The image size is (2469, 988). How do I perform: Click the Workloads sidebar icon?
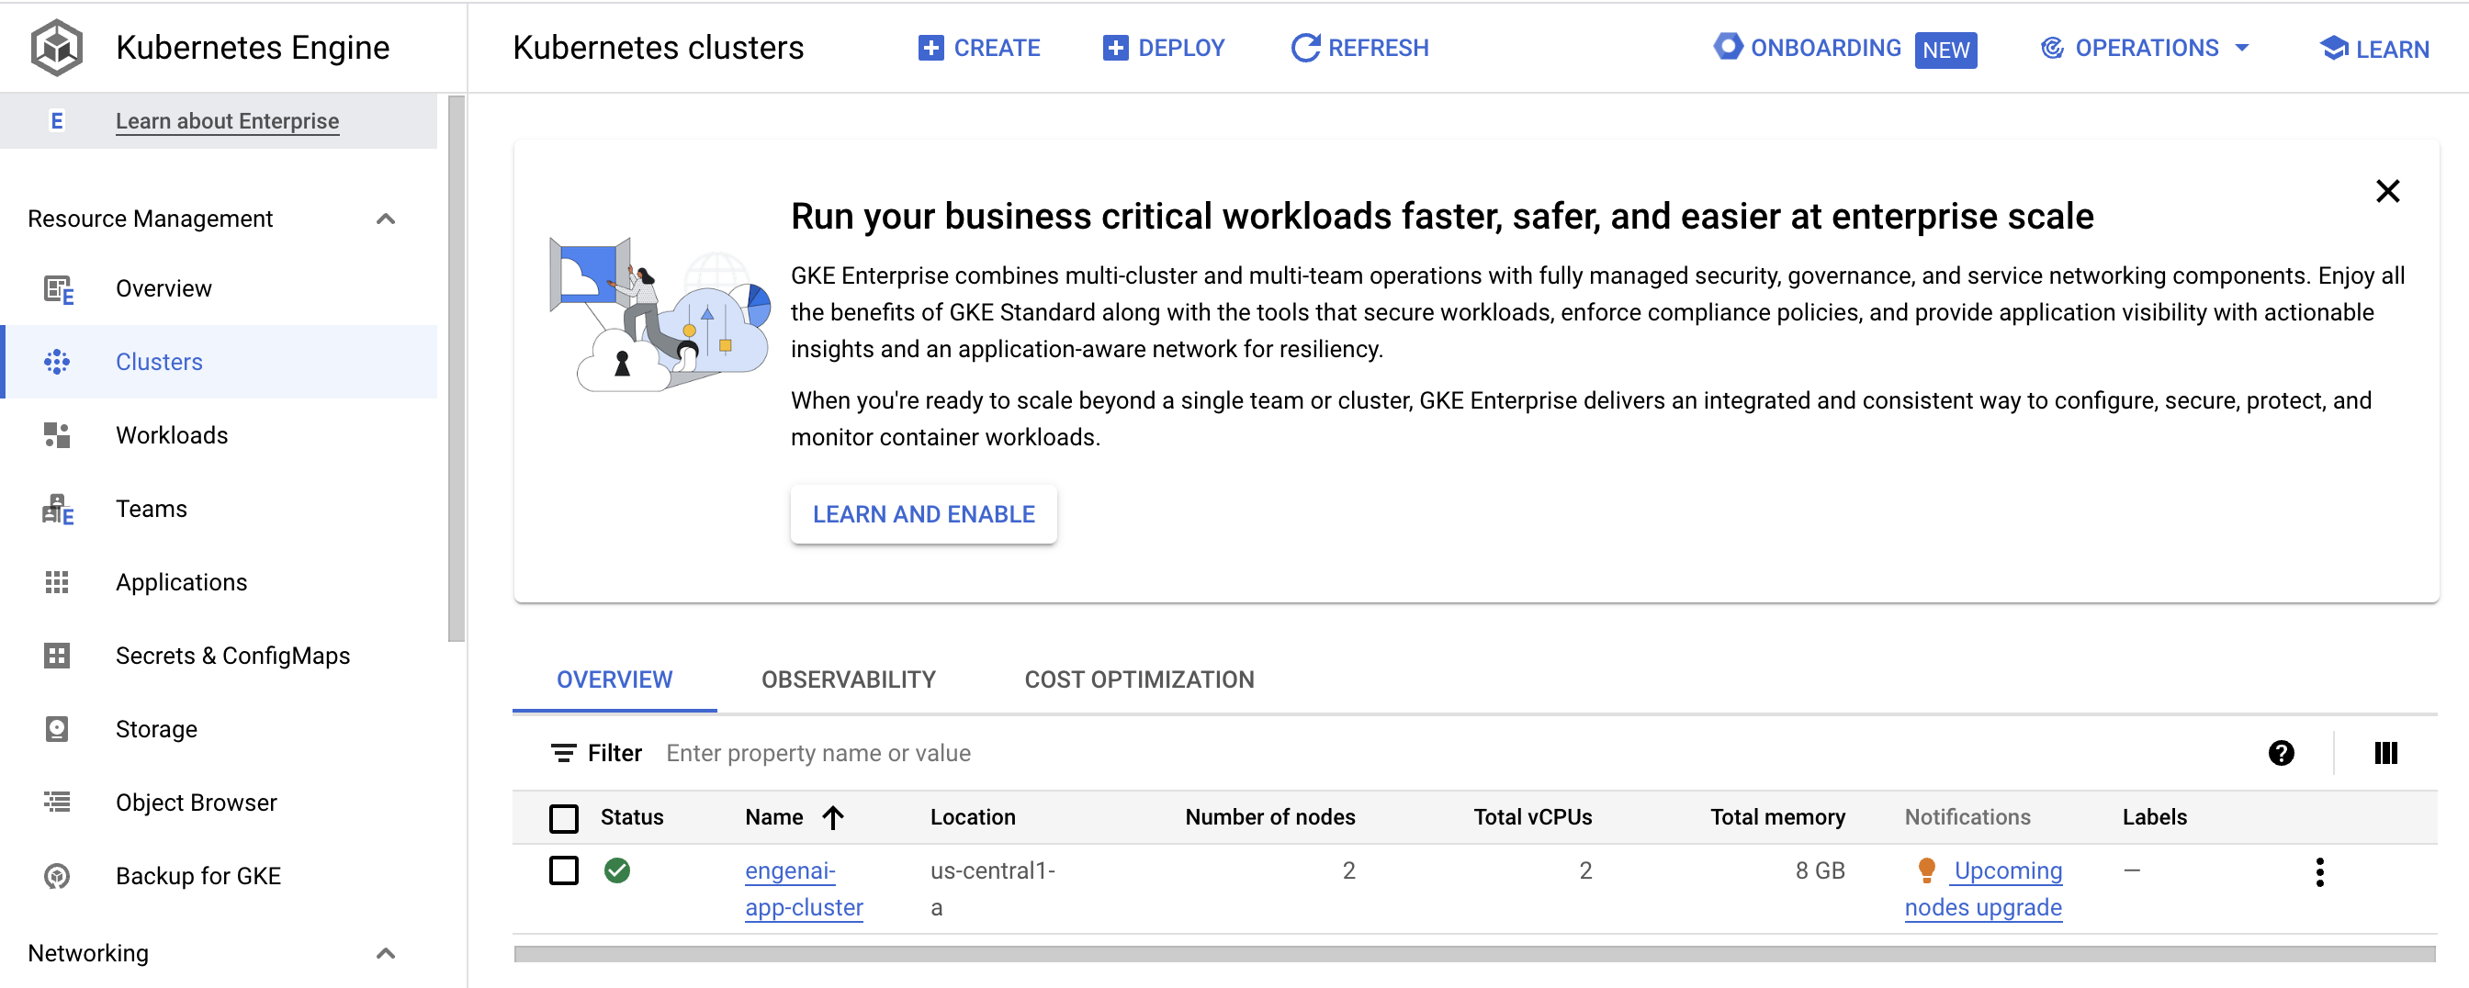(x=57, y=435)
